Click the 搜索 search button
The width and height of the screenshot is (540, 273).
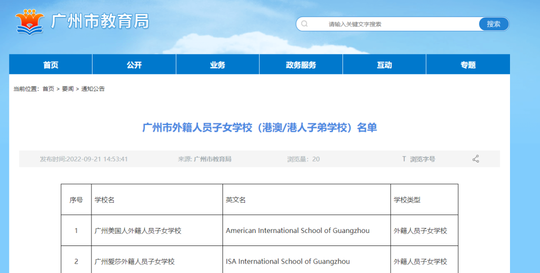[x=493, y=24]
